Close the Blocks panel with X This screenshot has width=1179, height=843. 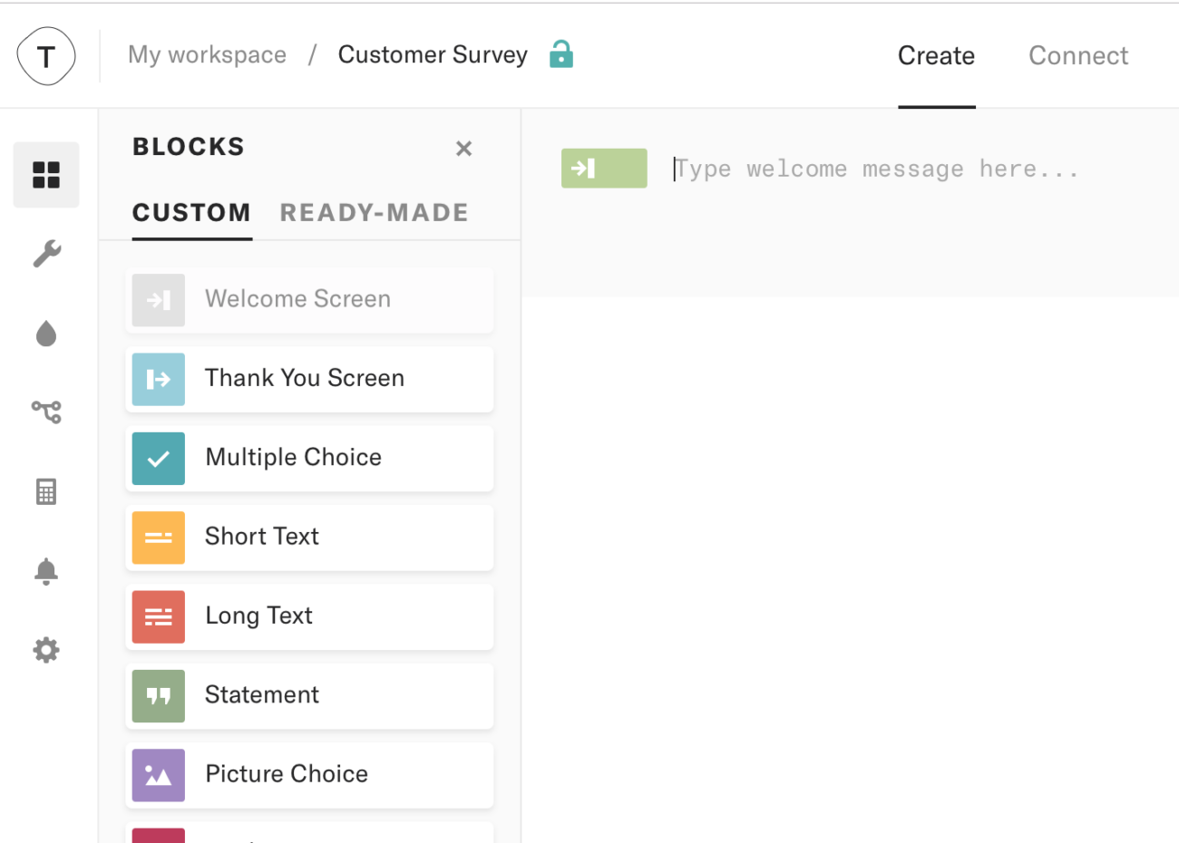pos(463,148)
